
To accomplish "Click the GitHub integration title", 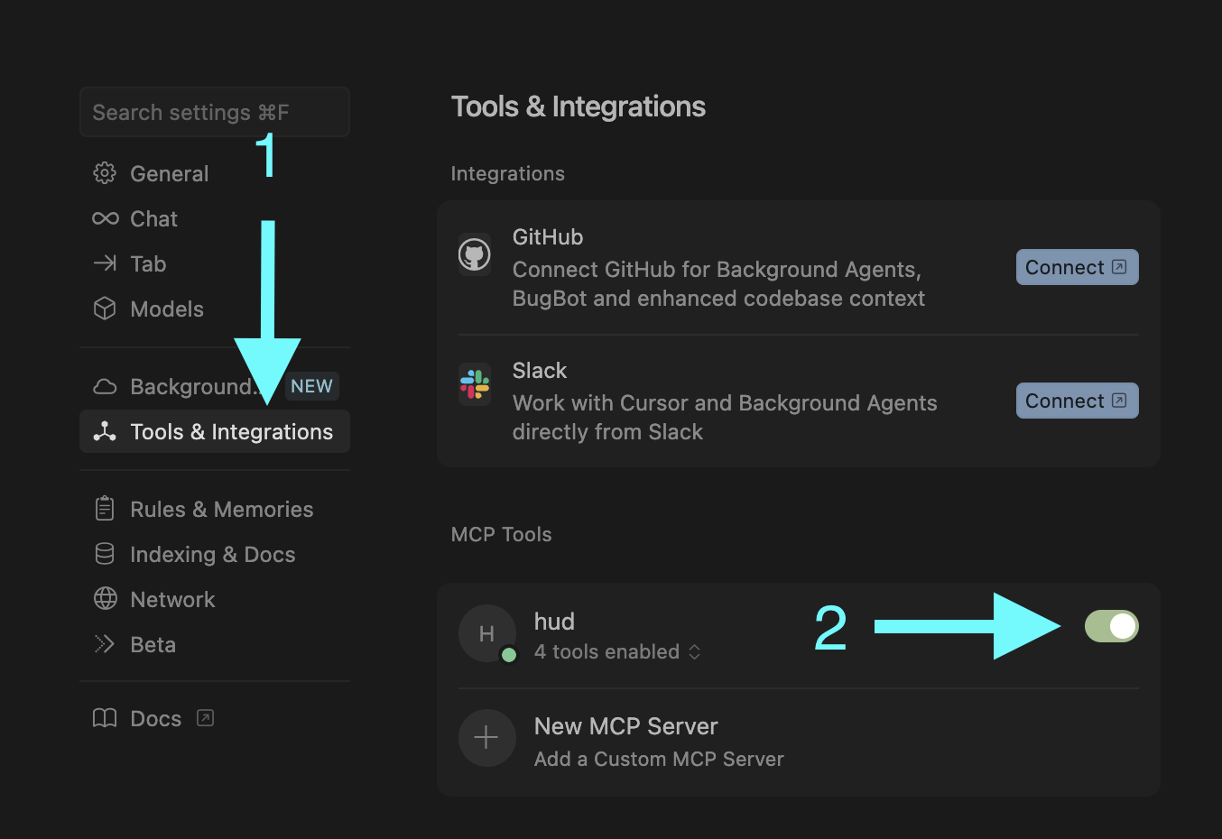I will [548, 237].
